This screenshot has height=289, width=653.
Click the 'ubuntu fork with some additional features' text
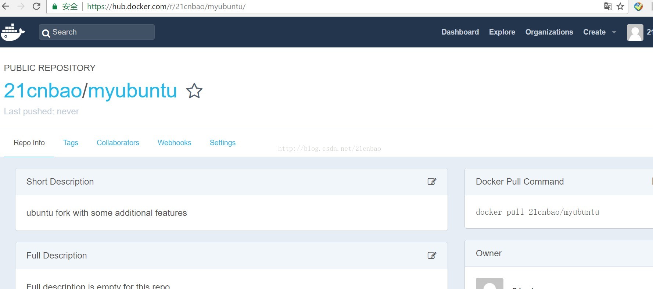click(x=107, y=213)
